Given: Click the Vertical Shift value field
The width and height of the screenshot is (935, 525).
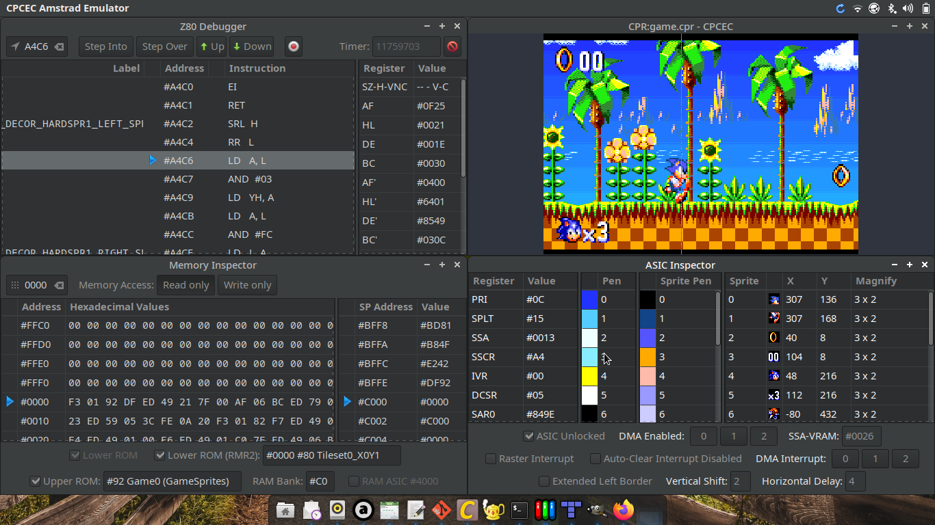Looking at the screenshot, I should pyautogui.click(x=740, y=481).
